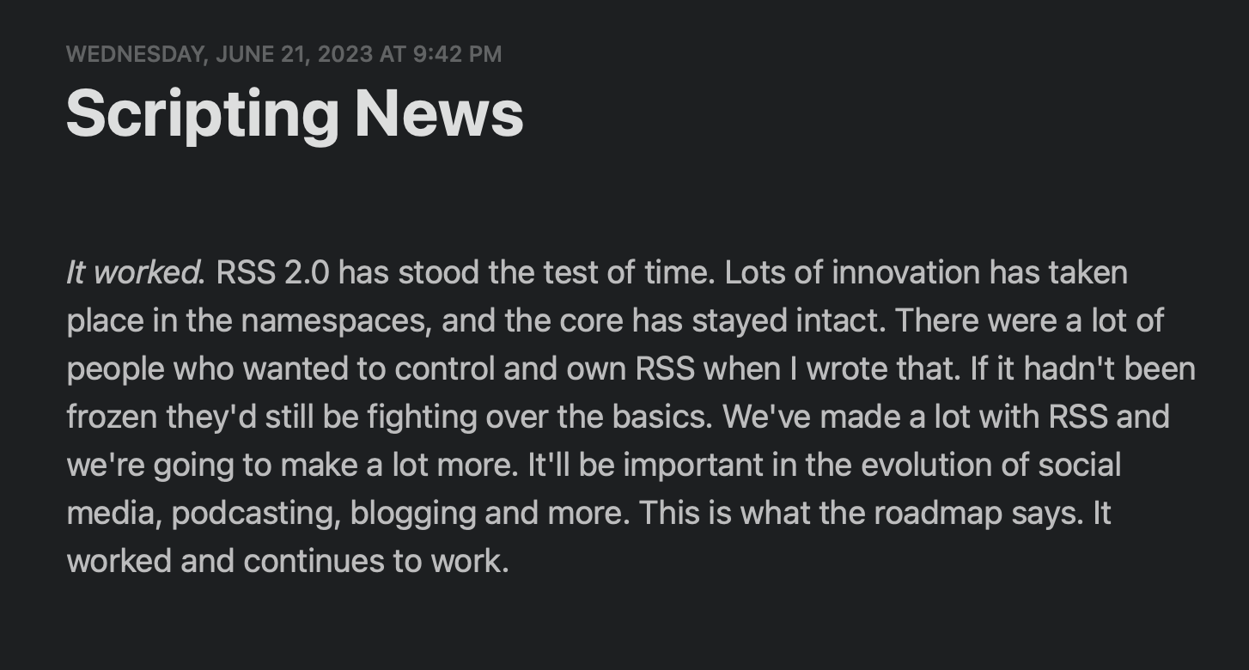Click the word 'innovation' in the first line
The image size is (1249, 670).
905,273
